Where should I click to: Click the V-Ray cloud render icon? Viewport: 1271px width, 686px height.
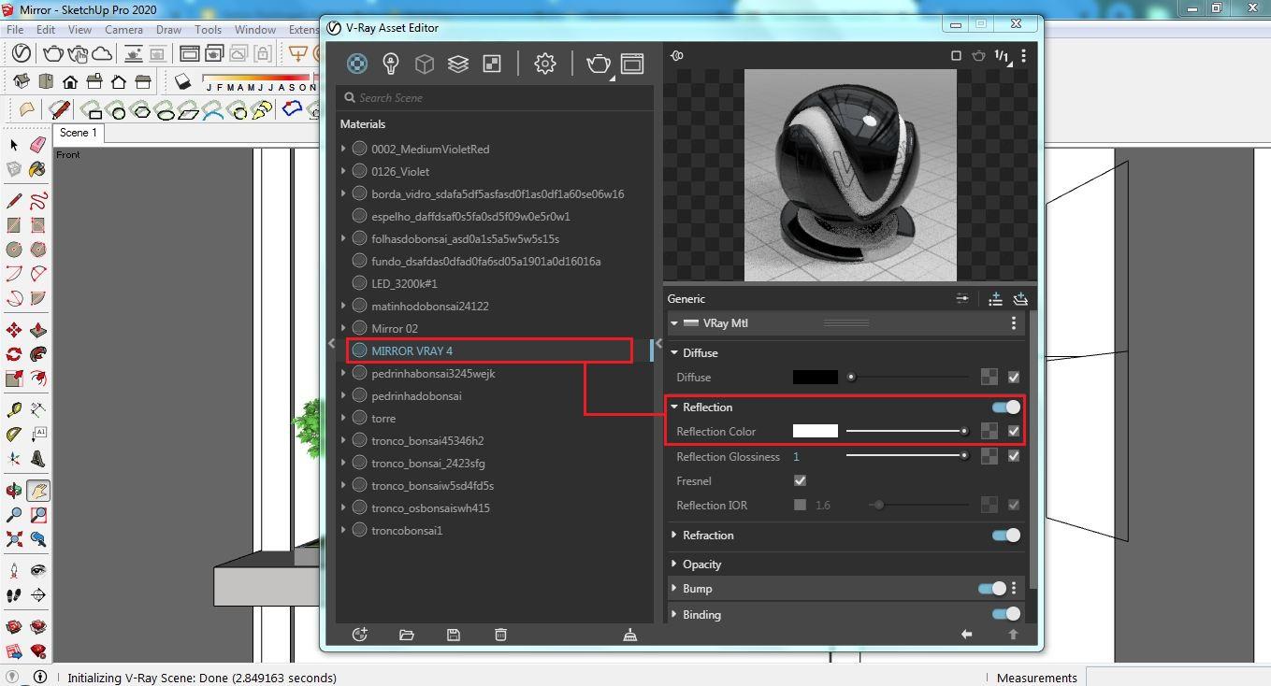(102, 53)
